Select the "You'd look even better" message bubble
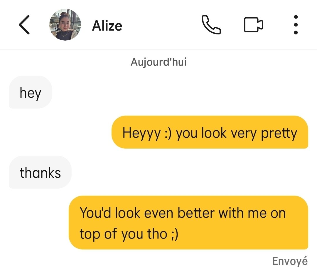317x278 pixels. (188, 222)
